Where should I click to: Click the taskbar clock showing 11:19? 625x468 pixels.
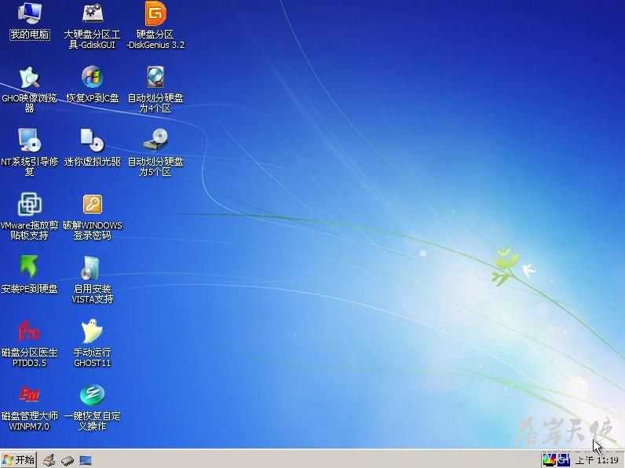(x=597, y=460)
